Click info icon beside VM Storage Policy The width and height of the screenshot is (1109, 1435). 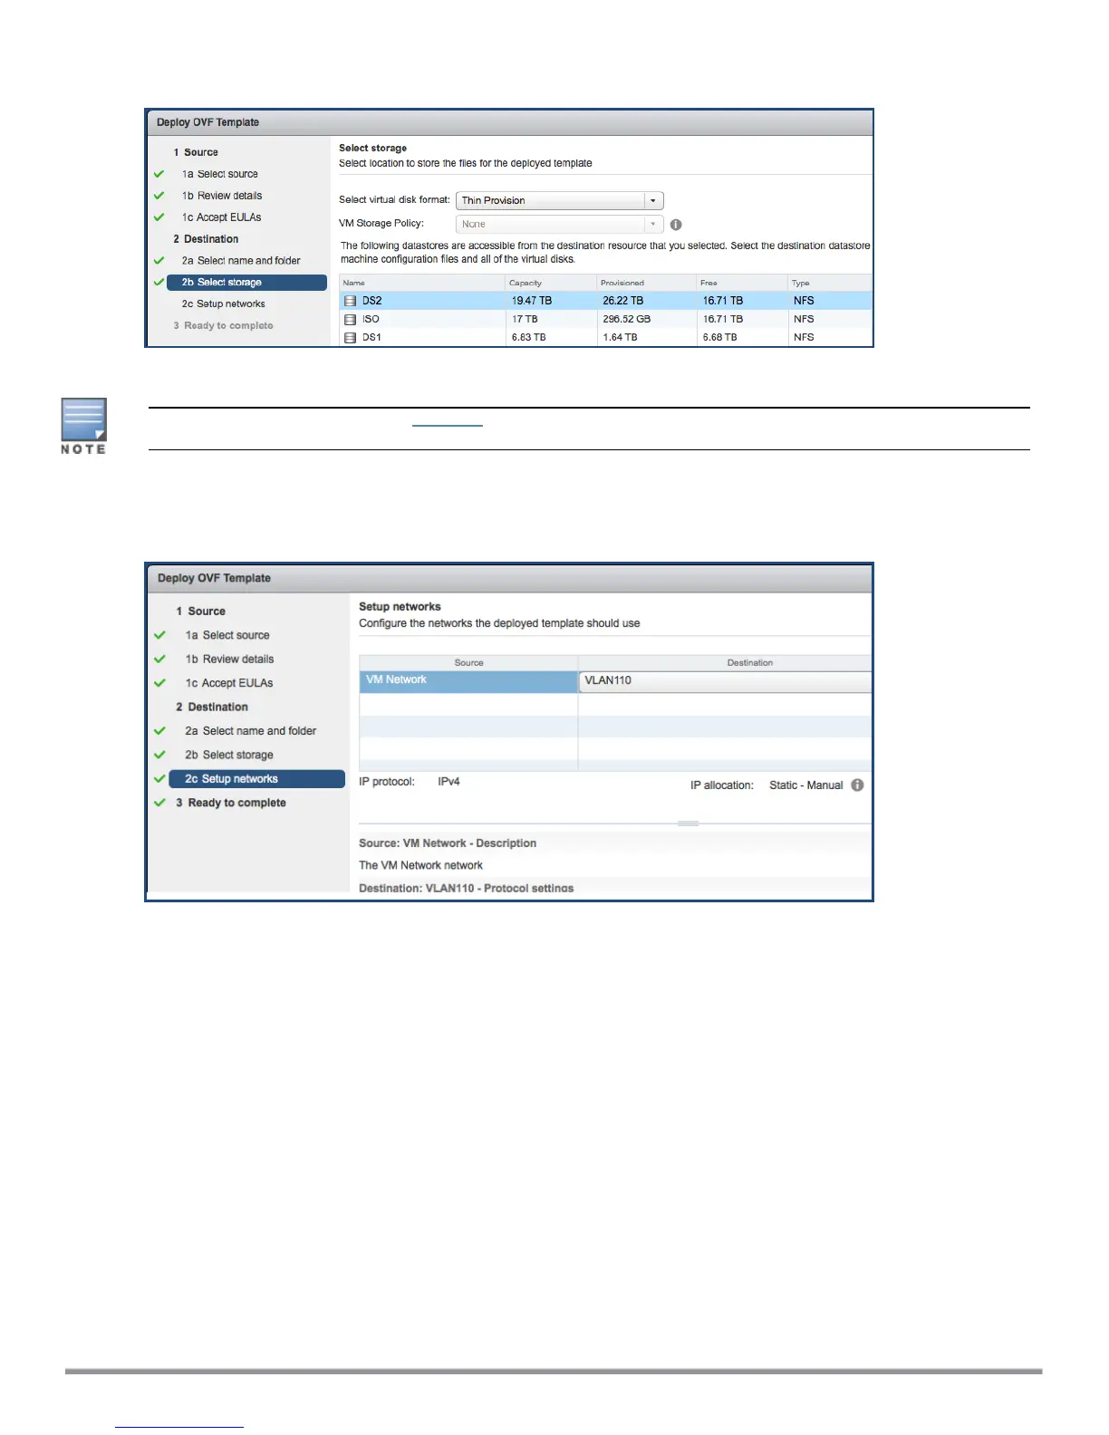[x=676, y=225]
